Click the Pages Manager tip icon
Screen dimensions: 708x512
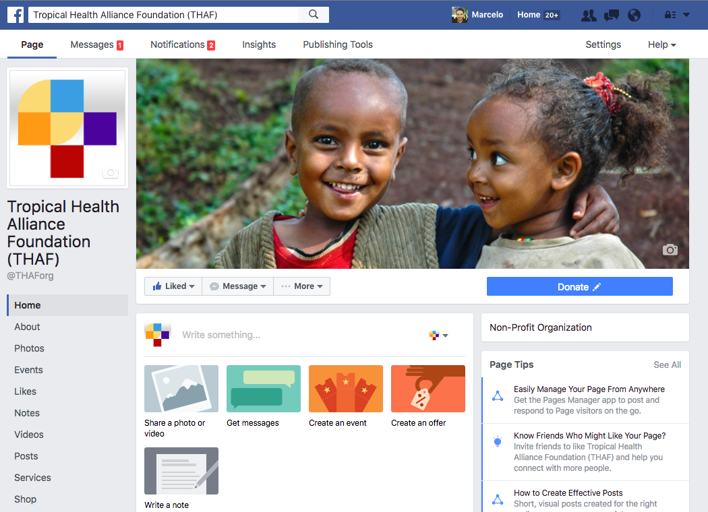(x=498, y=396)
